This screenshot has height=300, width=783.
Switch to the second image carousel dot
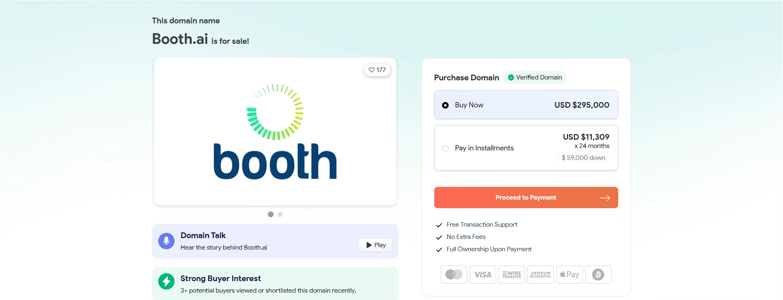click(280, 214)
